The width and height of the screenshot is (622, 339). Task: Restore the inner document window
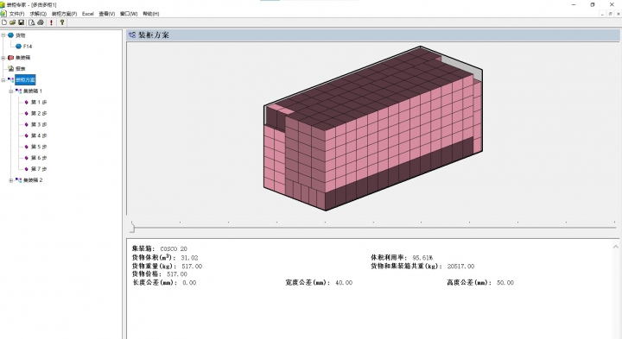tap(610, 14)
